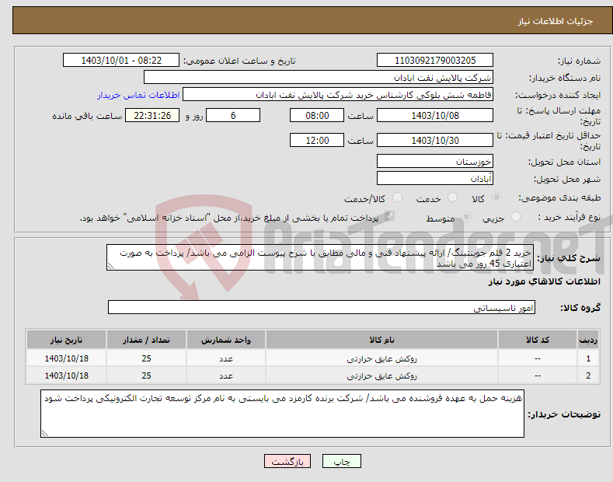This screenshot has width=613, height=482.
Task: Select the کالا radio button
Action: 496,197
